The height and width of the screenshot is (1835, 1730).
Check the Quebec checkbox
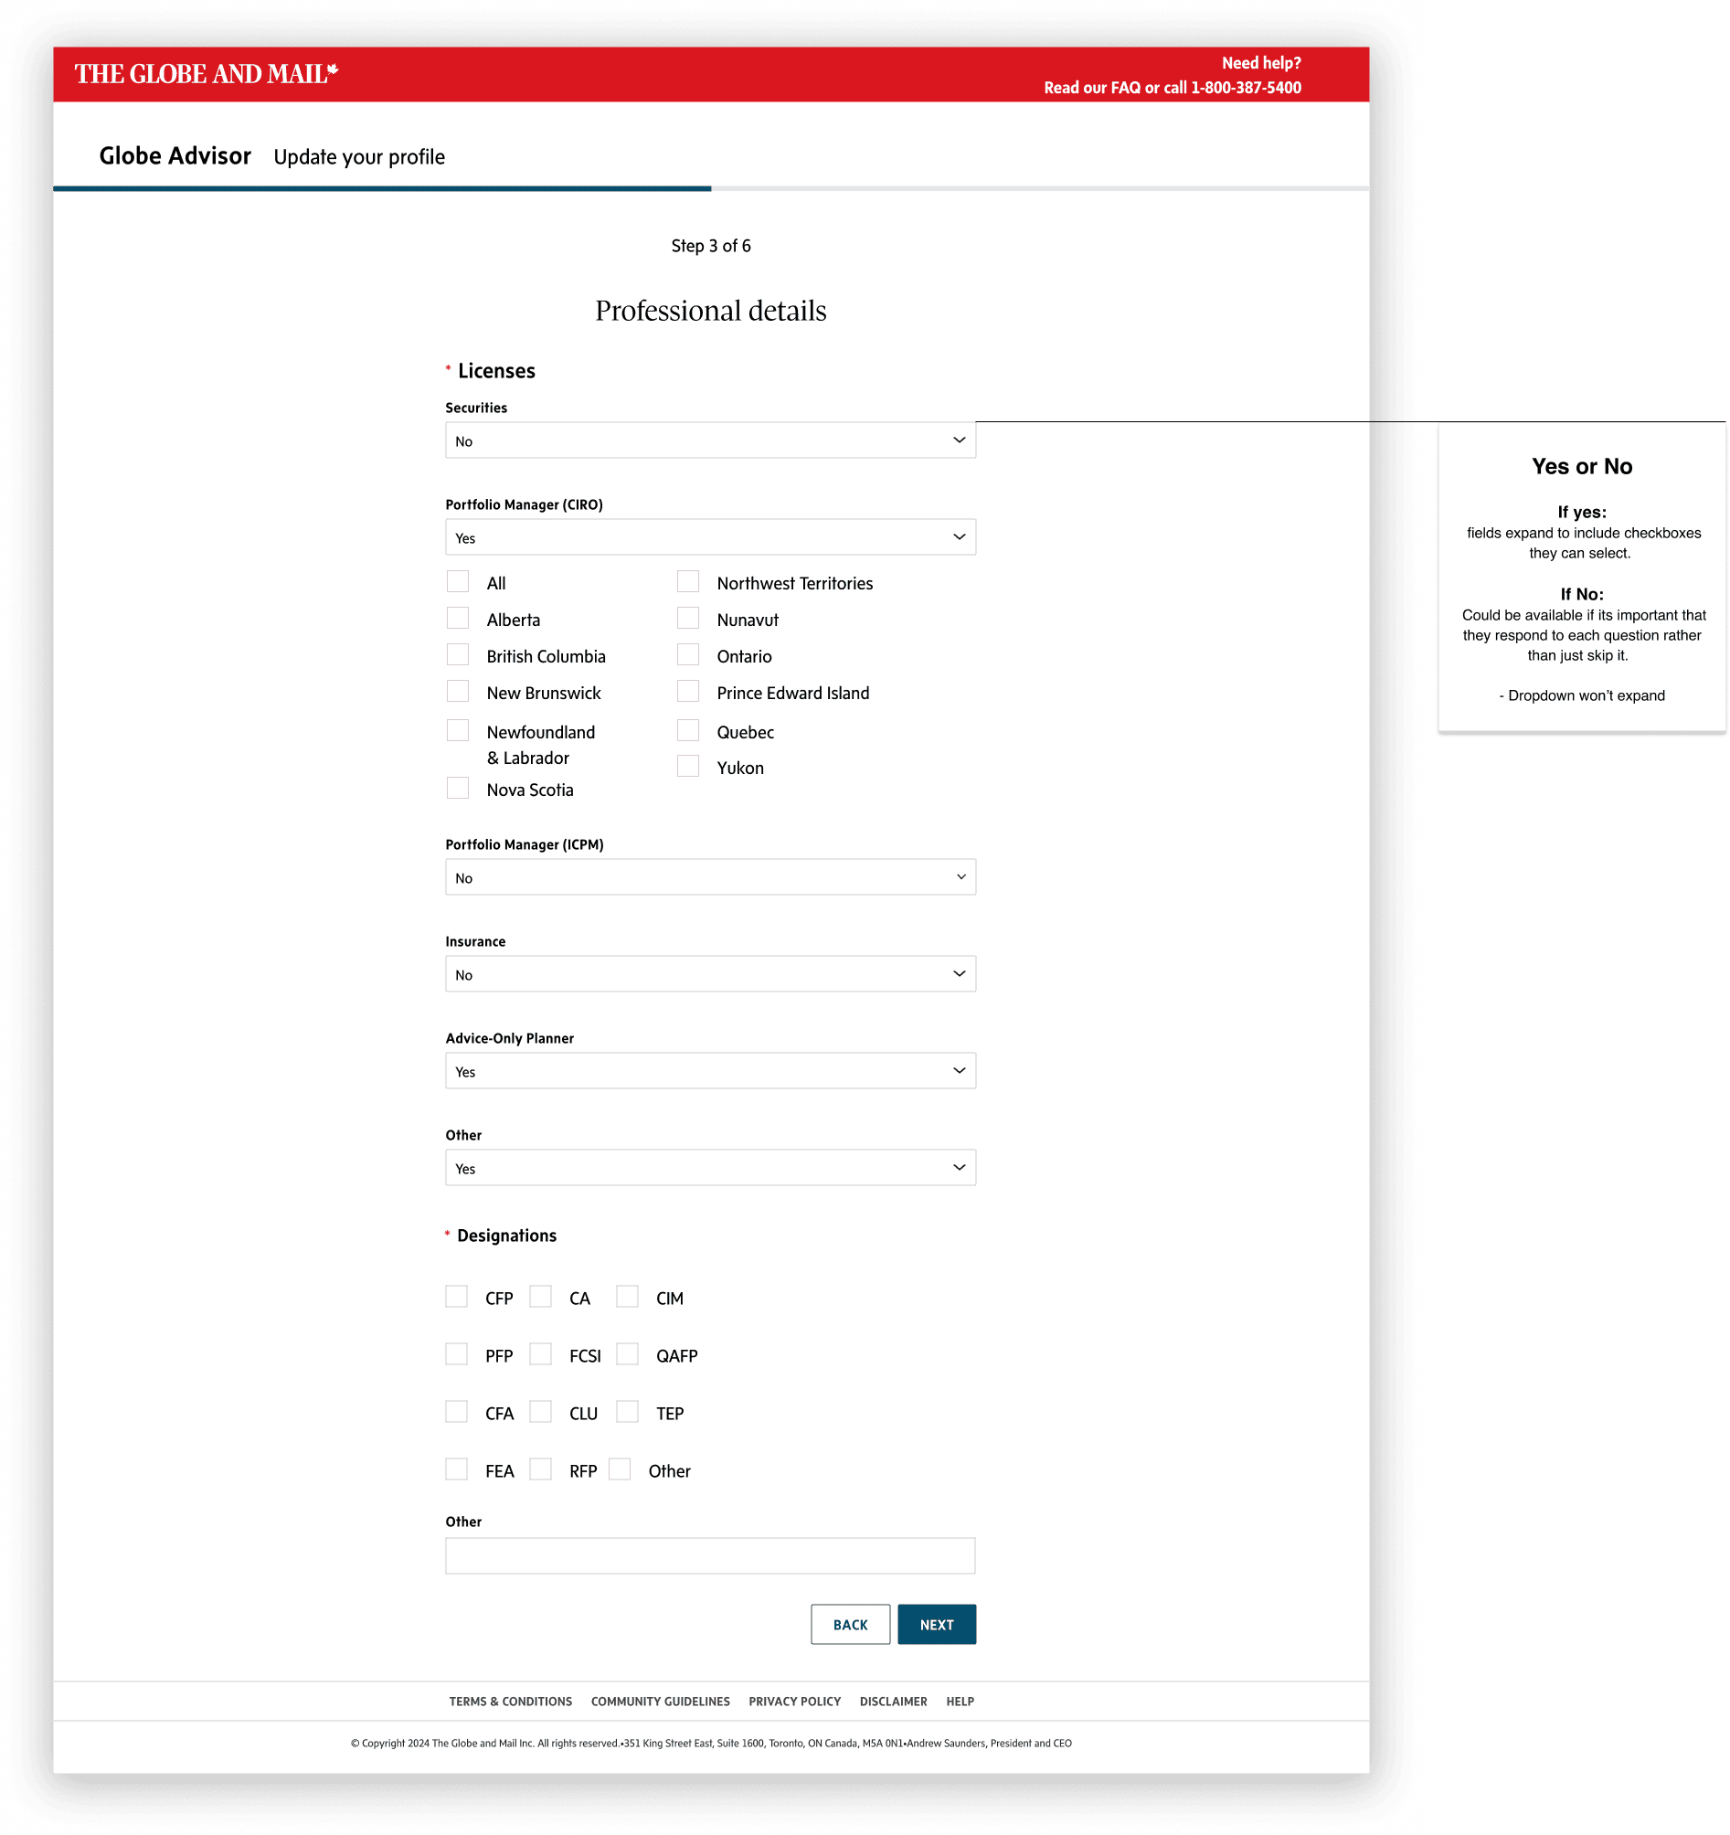coord(687,730)
